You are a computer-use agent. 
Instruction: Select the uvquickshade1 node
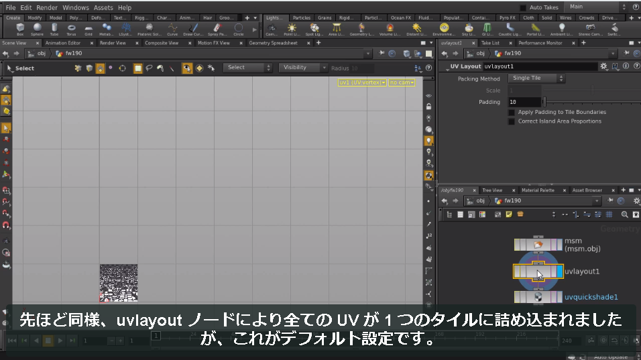pos(538,297)
